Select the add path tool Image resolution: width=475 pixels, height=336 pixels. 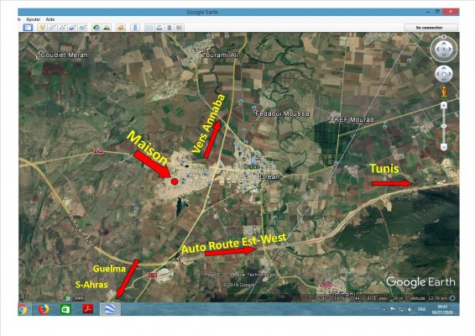click(62, 28)
